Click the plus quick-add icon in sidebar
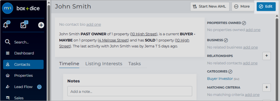The height and width of the screenshot is (101, 280). point(41,25)
